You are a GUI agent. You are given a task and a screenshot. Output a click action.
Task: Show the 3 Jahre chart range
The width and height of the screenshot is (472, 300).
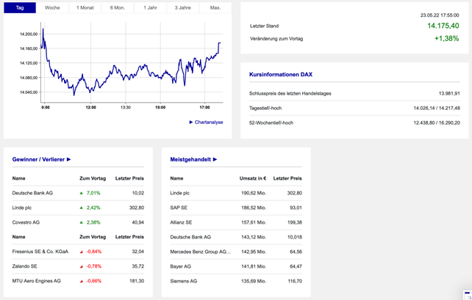(x=182, y=7)
